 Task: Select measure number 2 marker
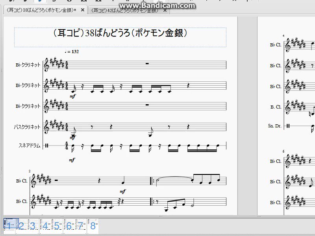click(x=30, y=171)
